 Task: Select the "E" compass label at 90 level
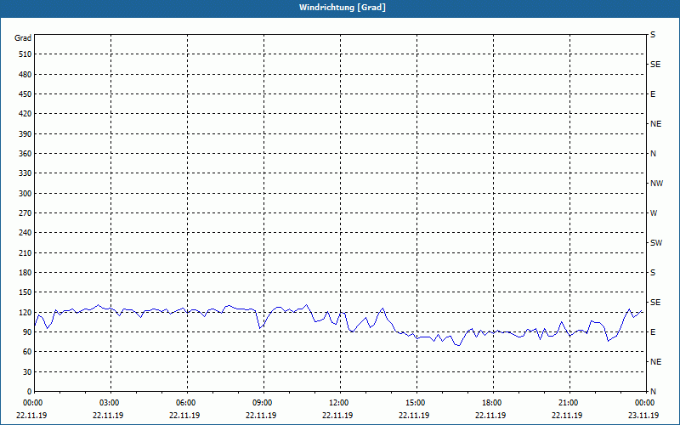tap(653, 331)
